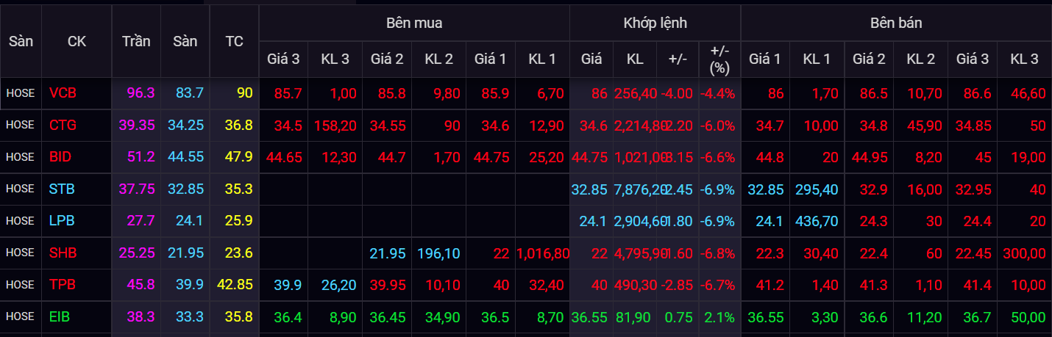Viewport: 1052px width, 337px height.
Task: Click STB reference price 35.3
Action: pyautogui.click(x=239, y=189)
